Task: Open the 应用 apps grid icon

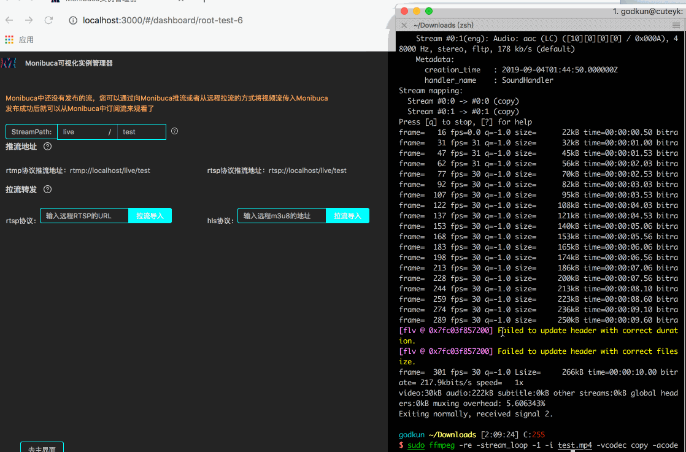Action: pos(9,40)
